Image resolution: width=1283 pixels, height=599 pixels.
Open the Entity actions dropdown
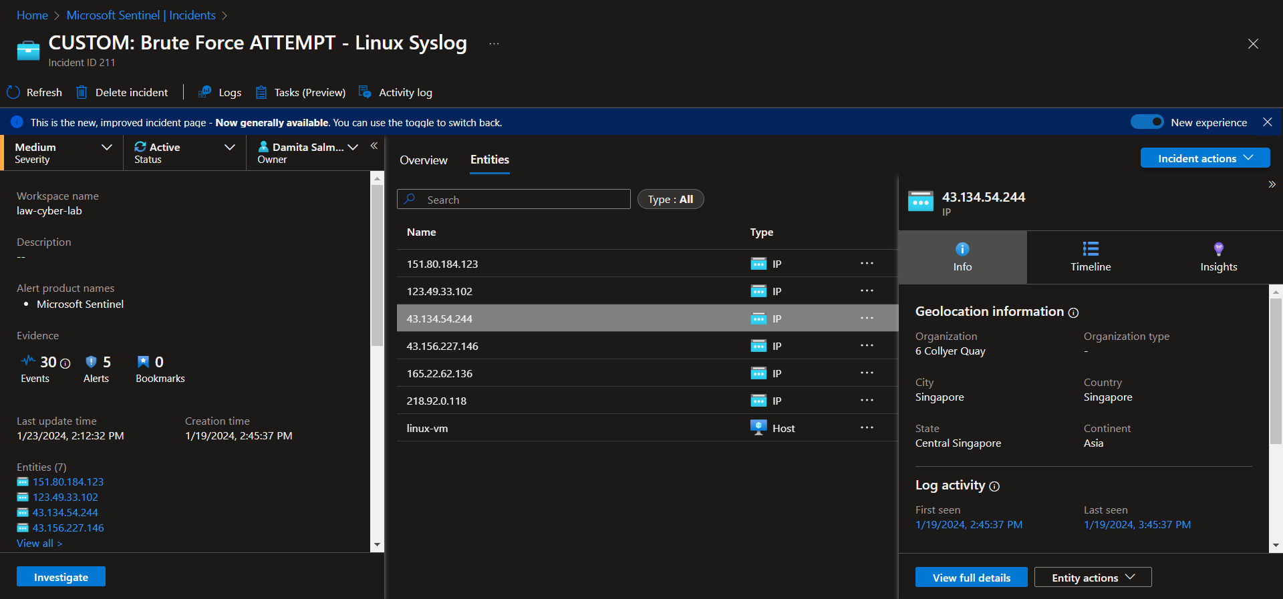pyautogui.click(x=1093, y=578)
